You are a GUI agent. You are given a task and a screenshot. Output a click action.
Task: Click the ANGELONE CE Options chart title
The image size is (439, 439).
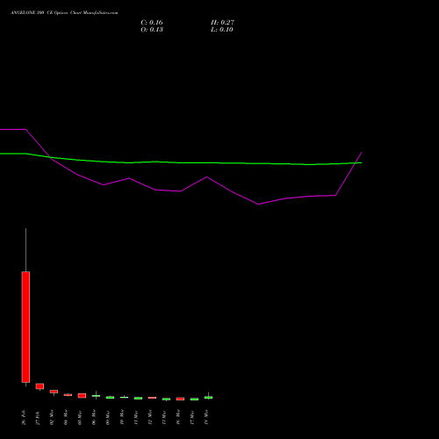point(64,13)
